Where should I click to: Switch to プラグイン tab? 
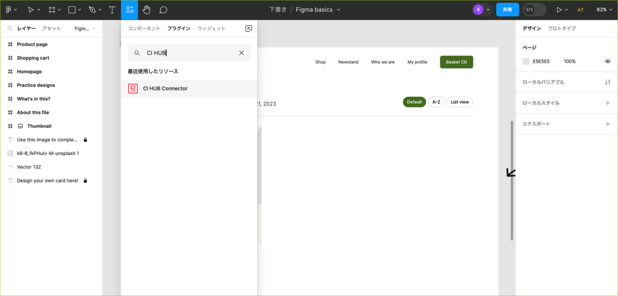[179, 28]
